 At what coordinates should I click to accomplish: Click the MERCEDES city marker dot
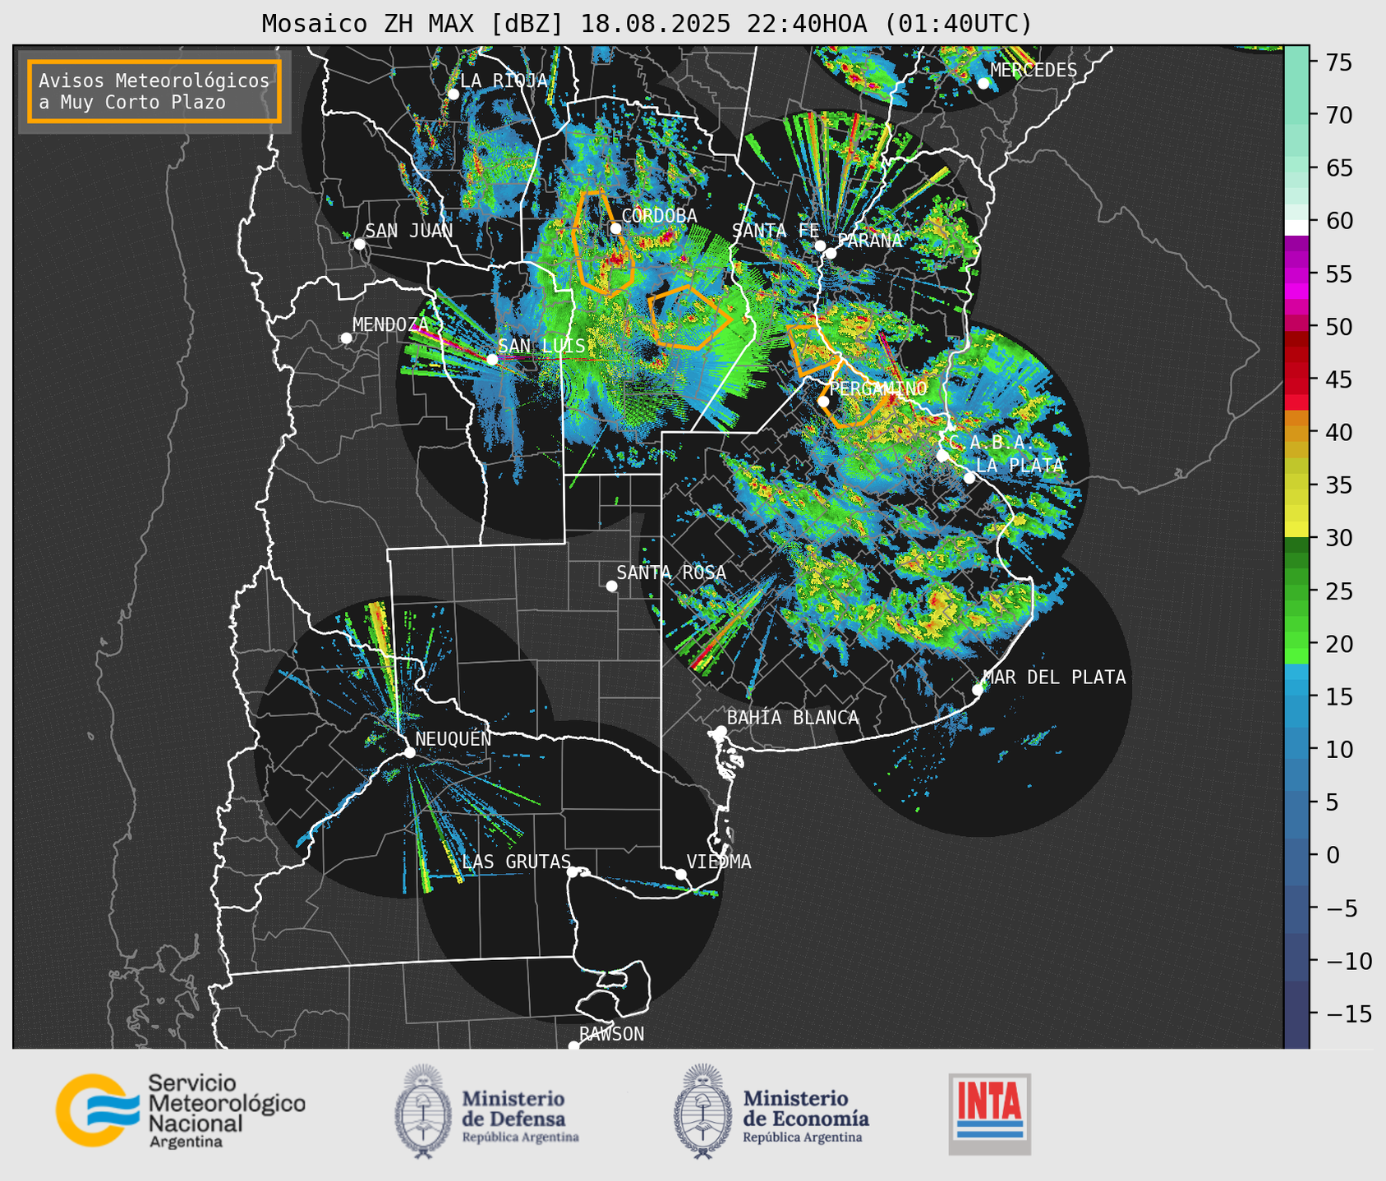pos(983,84)
